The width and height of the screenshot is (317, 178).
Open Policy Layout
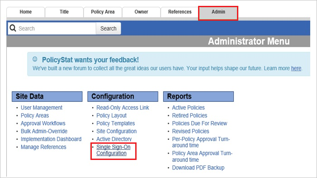[x=111, y=115]
